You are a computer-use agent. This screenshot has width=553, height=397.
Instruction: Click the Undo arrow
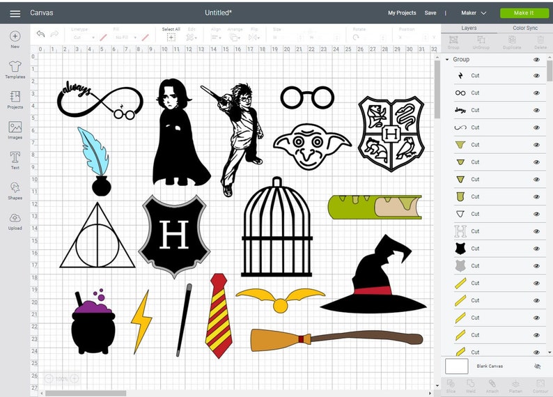40,34
